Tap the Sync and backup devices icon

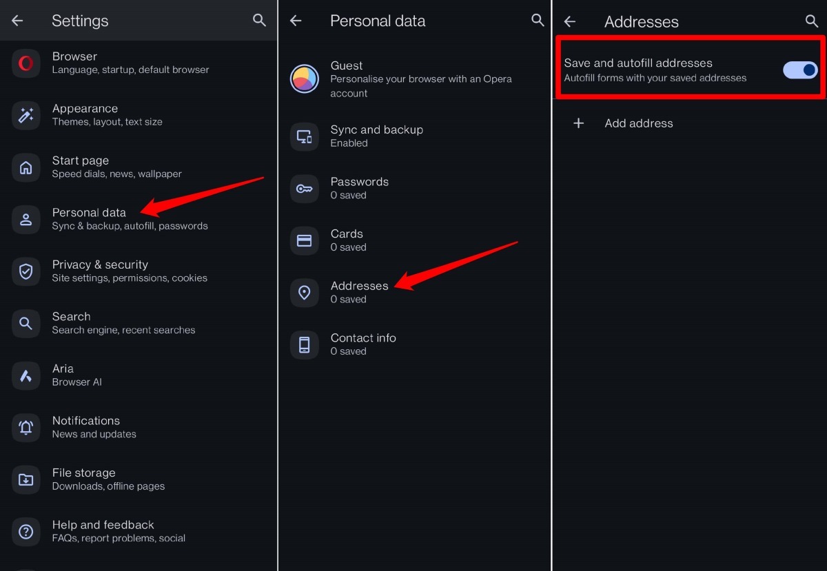[x=304, y=136]
